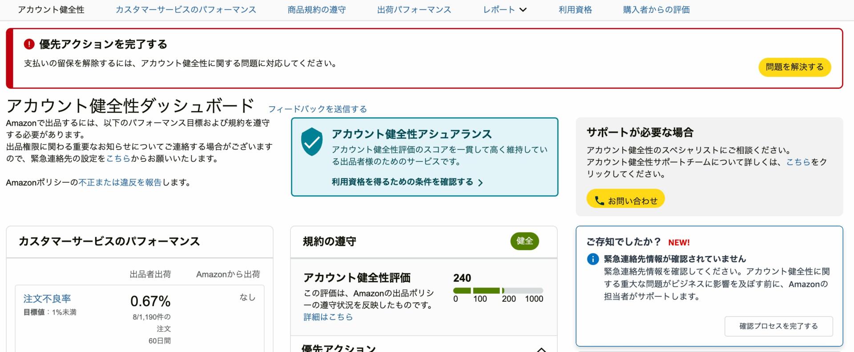Image resolution: width=854 pixels, height=352 pixels.
Task: Click the phone icon on the お問い合わせ button
Action: tap(599, 201)
